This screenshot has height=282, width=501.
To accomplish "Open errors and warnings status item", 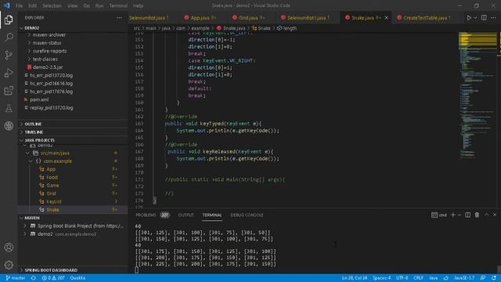I will [x=53, y=278].
